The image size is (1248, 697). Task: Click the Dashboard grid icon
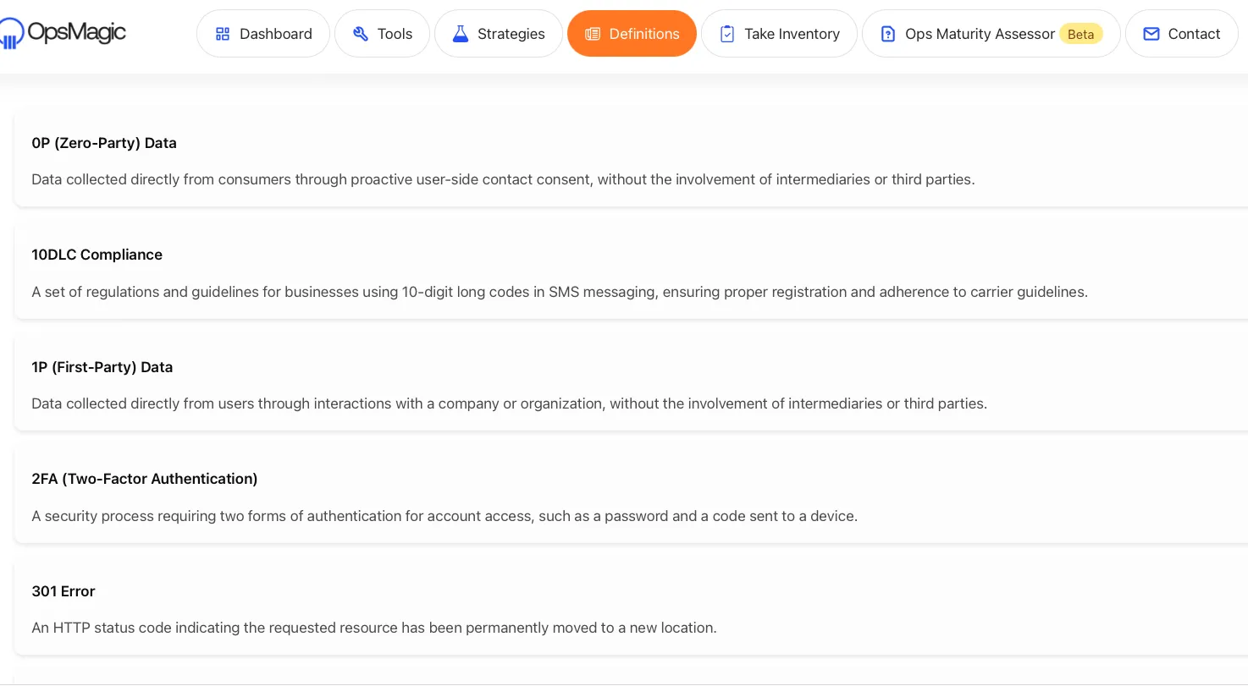click(223, 34)
